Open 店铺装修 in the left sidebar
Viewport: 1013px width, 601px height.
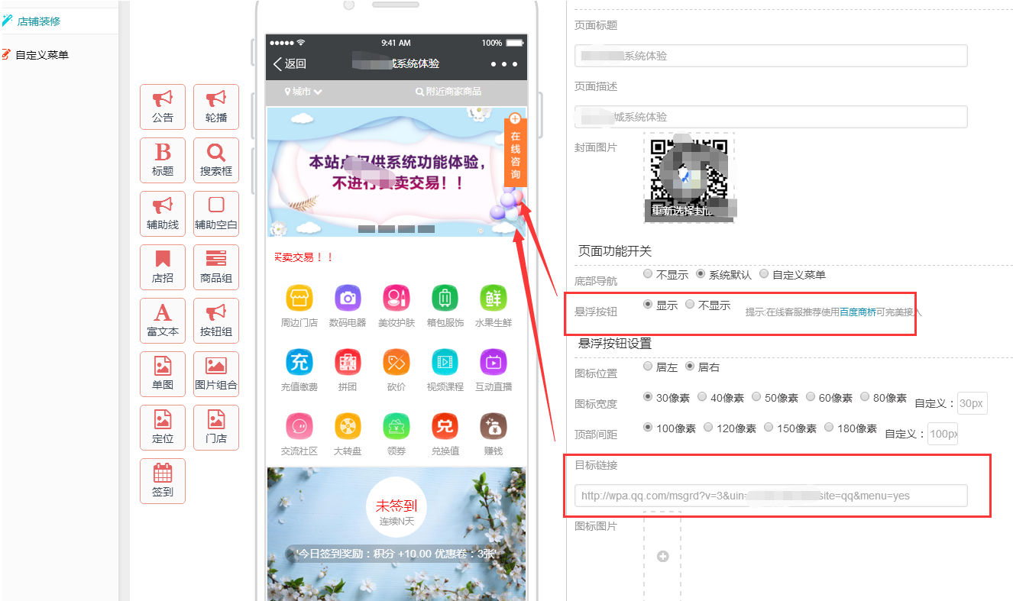click(38, 21)
